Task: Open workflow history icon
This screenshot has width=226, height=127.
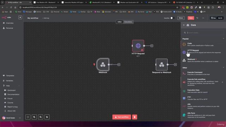Action: pyautogui.click(x=197, y=18)
